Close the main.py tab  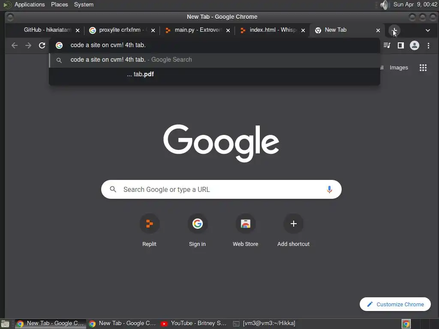point(228,30)
